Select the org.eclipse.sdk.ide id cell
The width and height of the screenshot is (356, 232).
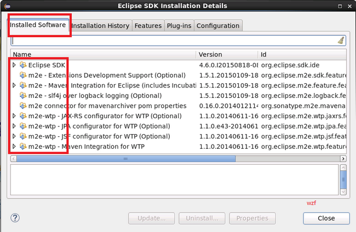(290, 65)
